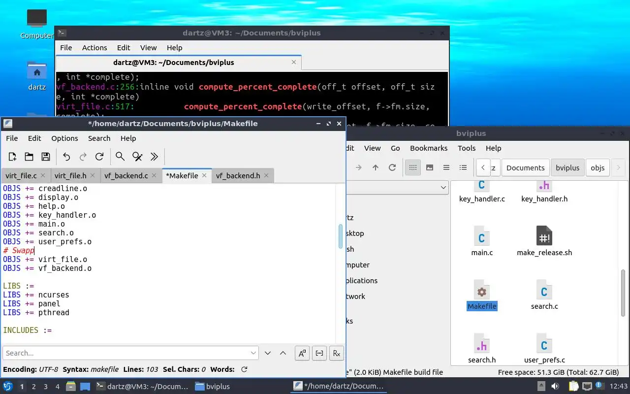
Task: Find previous match with up arrow
Action: [283, 353]
